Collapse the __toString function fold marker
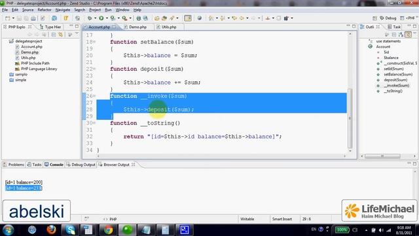Screen dimensions: 419x236 pyautogui.click(x=94, y=123)
